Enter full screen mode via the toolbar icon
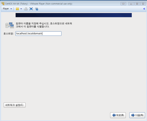 point(31,9)
